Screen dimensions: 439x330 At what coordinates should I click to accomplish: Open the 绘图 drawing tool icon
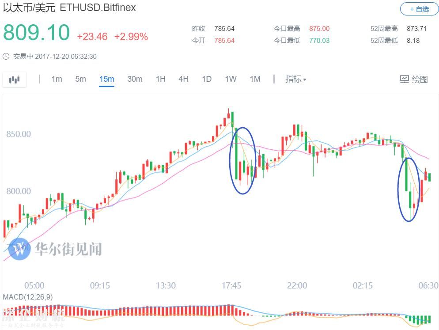pos(404,79)
